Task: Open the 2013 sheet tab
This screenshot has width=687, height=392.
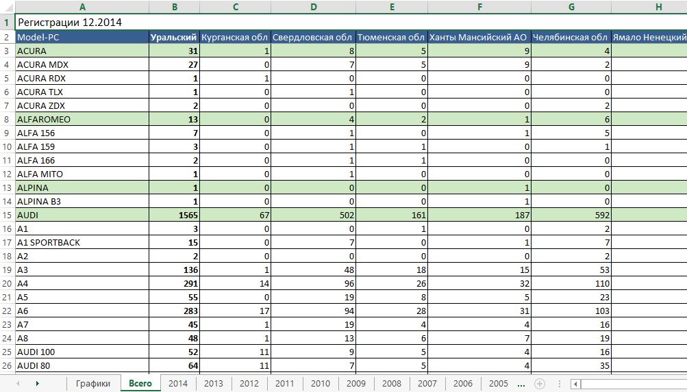Action: pyautogui.click(x=214, y=384)
